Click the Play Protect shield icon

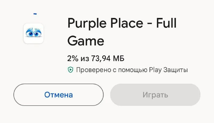click(x=70, y=70)
